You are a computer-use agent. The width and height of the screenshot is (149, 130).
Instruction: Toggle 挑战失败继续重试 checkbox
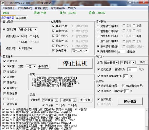click(x=99, y=76)
